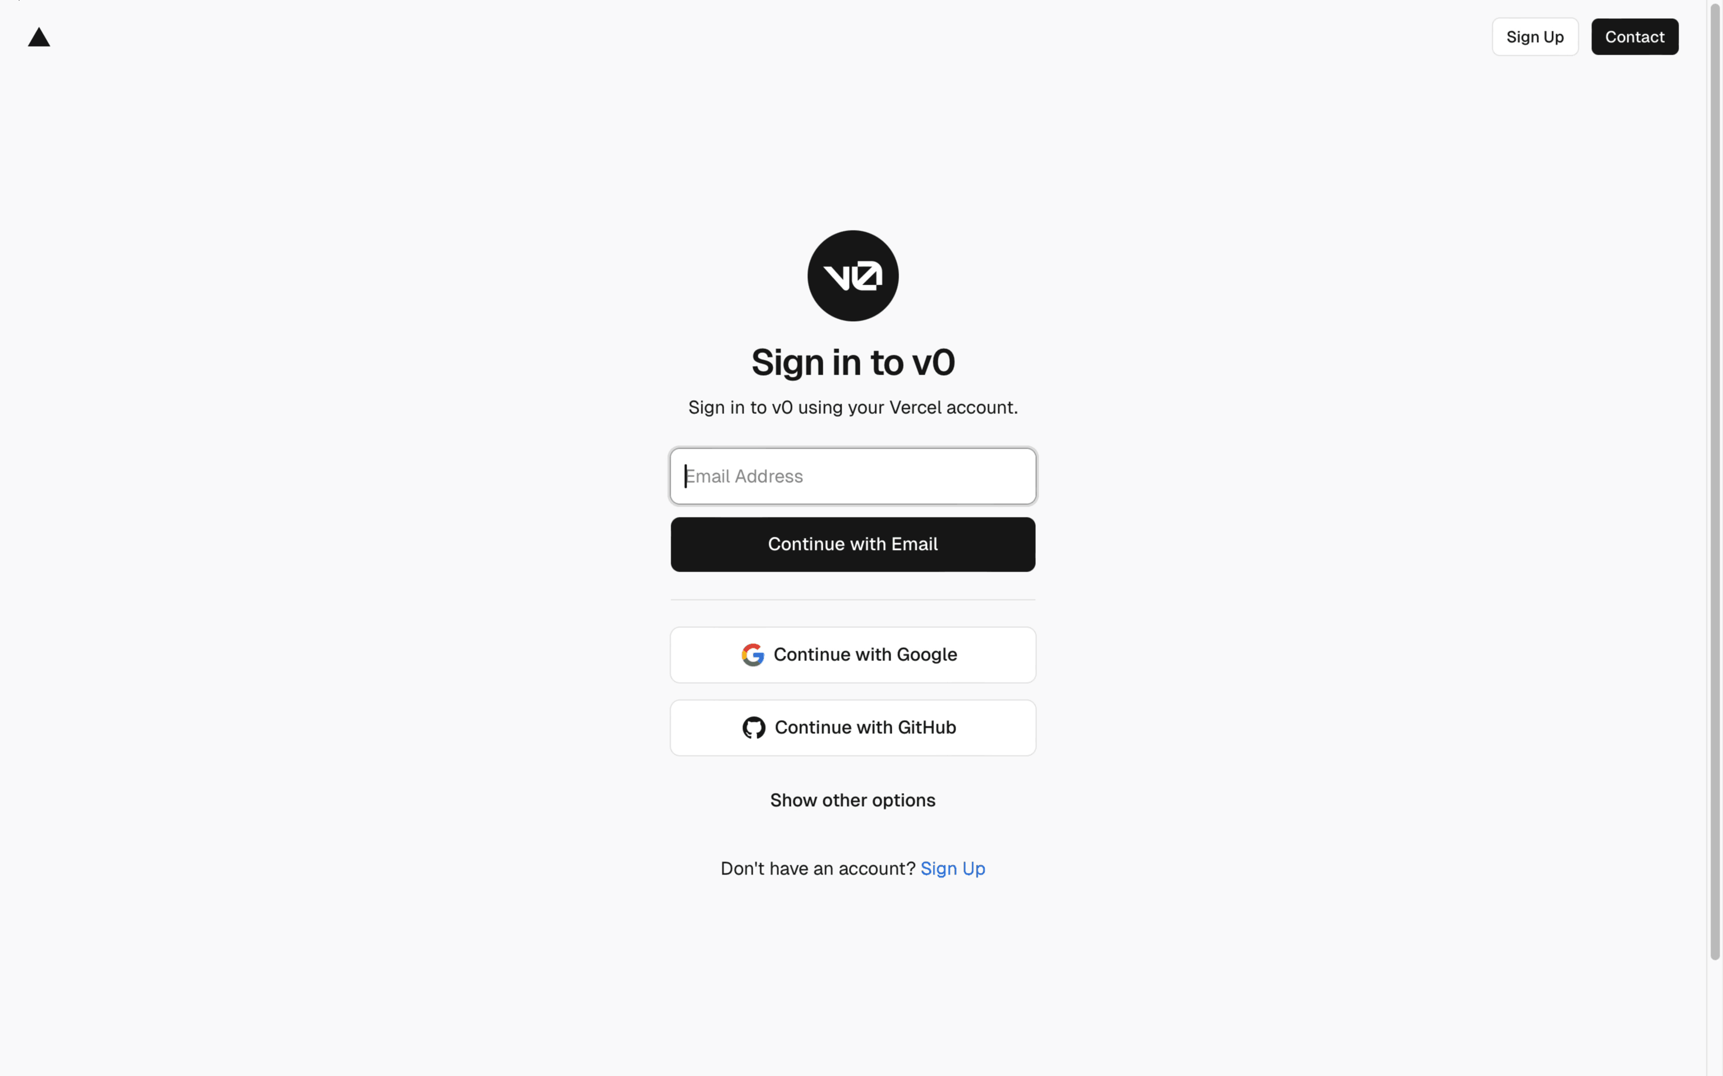Expand Show other options
The image size is (1723, 1076).
[x=853, y=800]
